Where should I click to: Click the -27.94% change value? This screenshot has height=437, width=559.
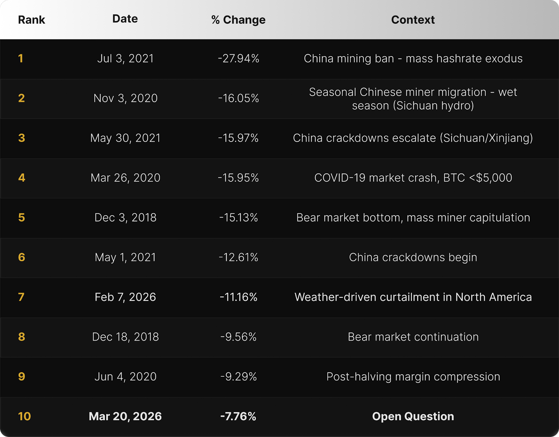(x=238, y=58)
